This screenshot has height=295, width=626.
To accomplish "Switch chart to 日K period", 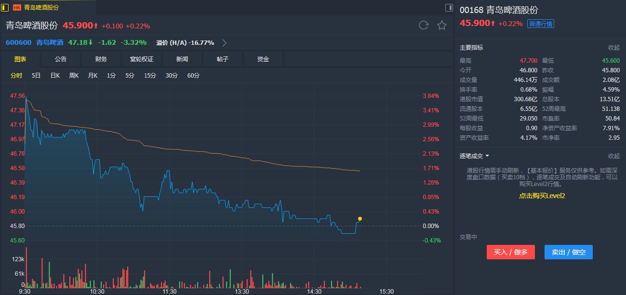I will (55, 76).
